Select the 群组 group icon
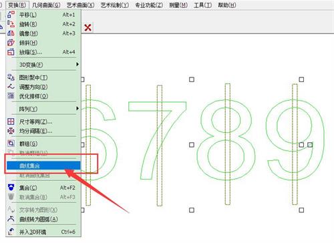The width and height of the screenshot is (334, 243). [x=11, y=144]
